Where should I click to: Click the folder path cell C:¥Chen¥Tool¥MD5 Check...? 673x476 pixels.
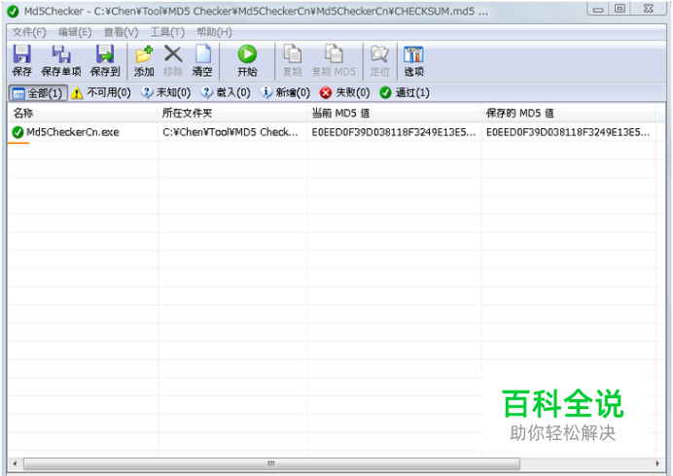pos(230,132)
